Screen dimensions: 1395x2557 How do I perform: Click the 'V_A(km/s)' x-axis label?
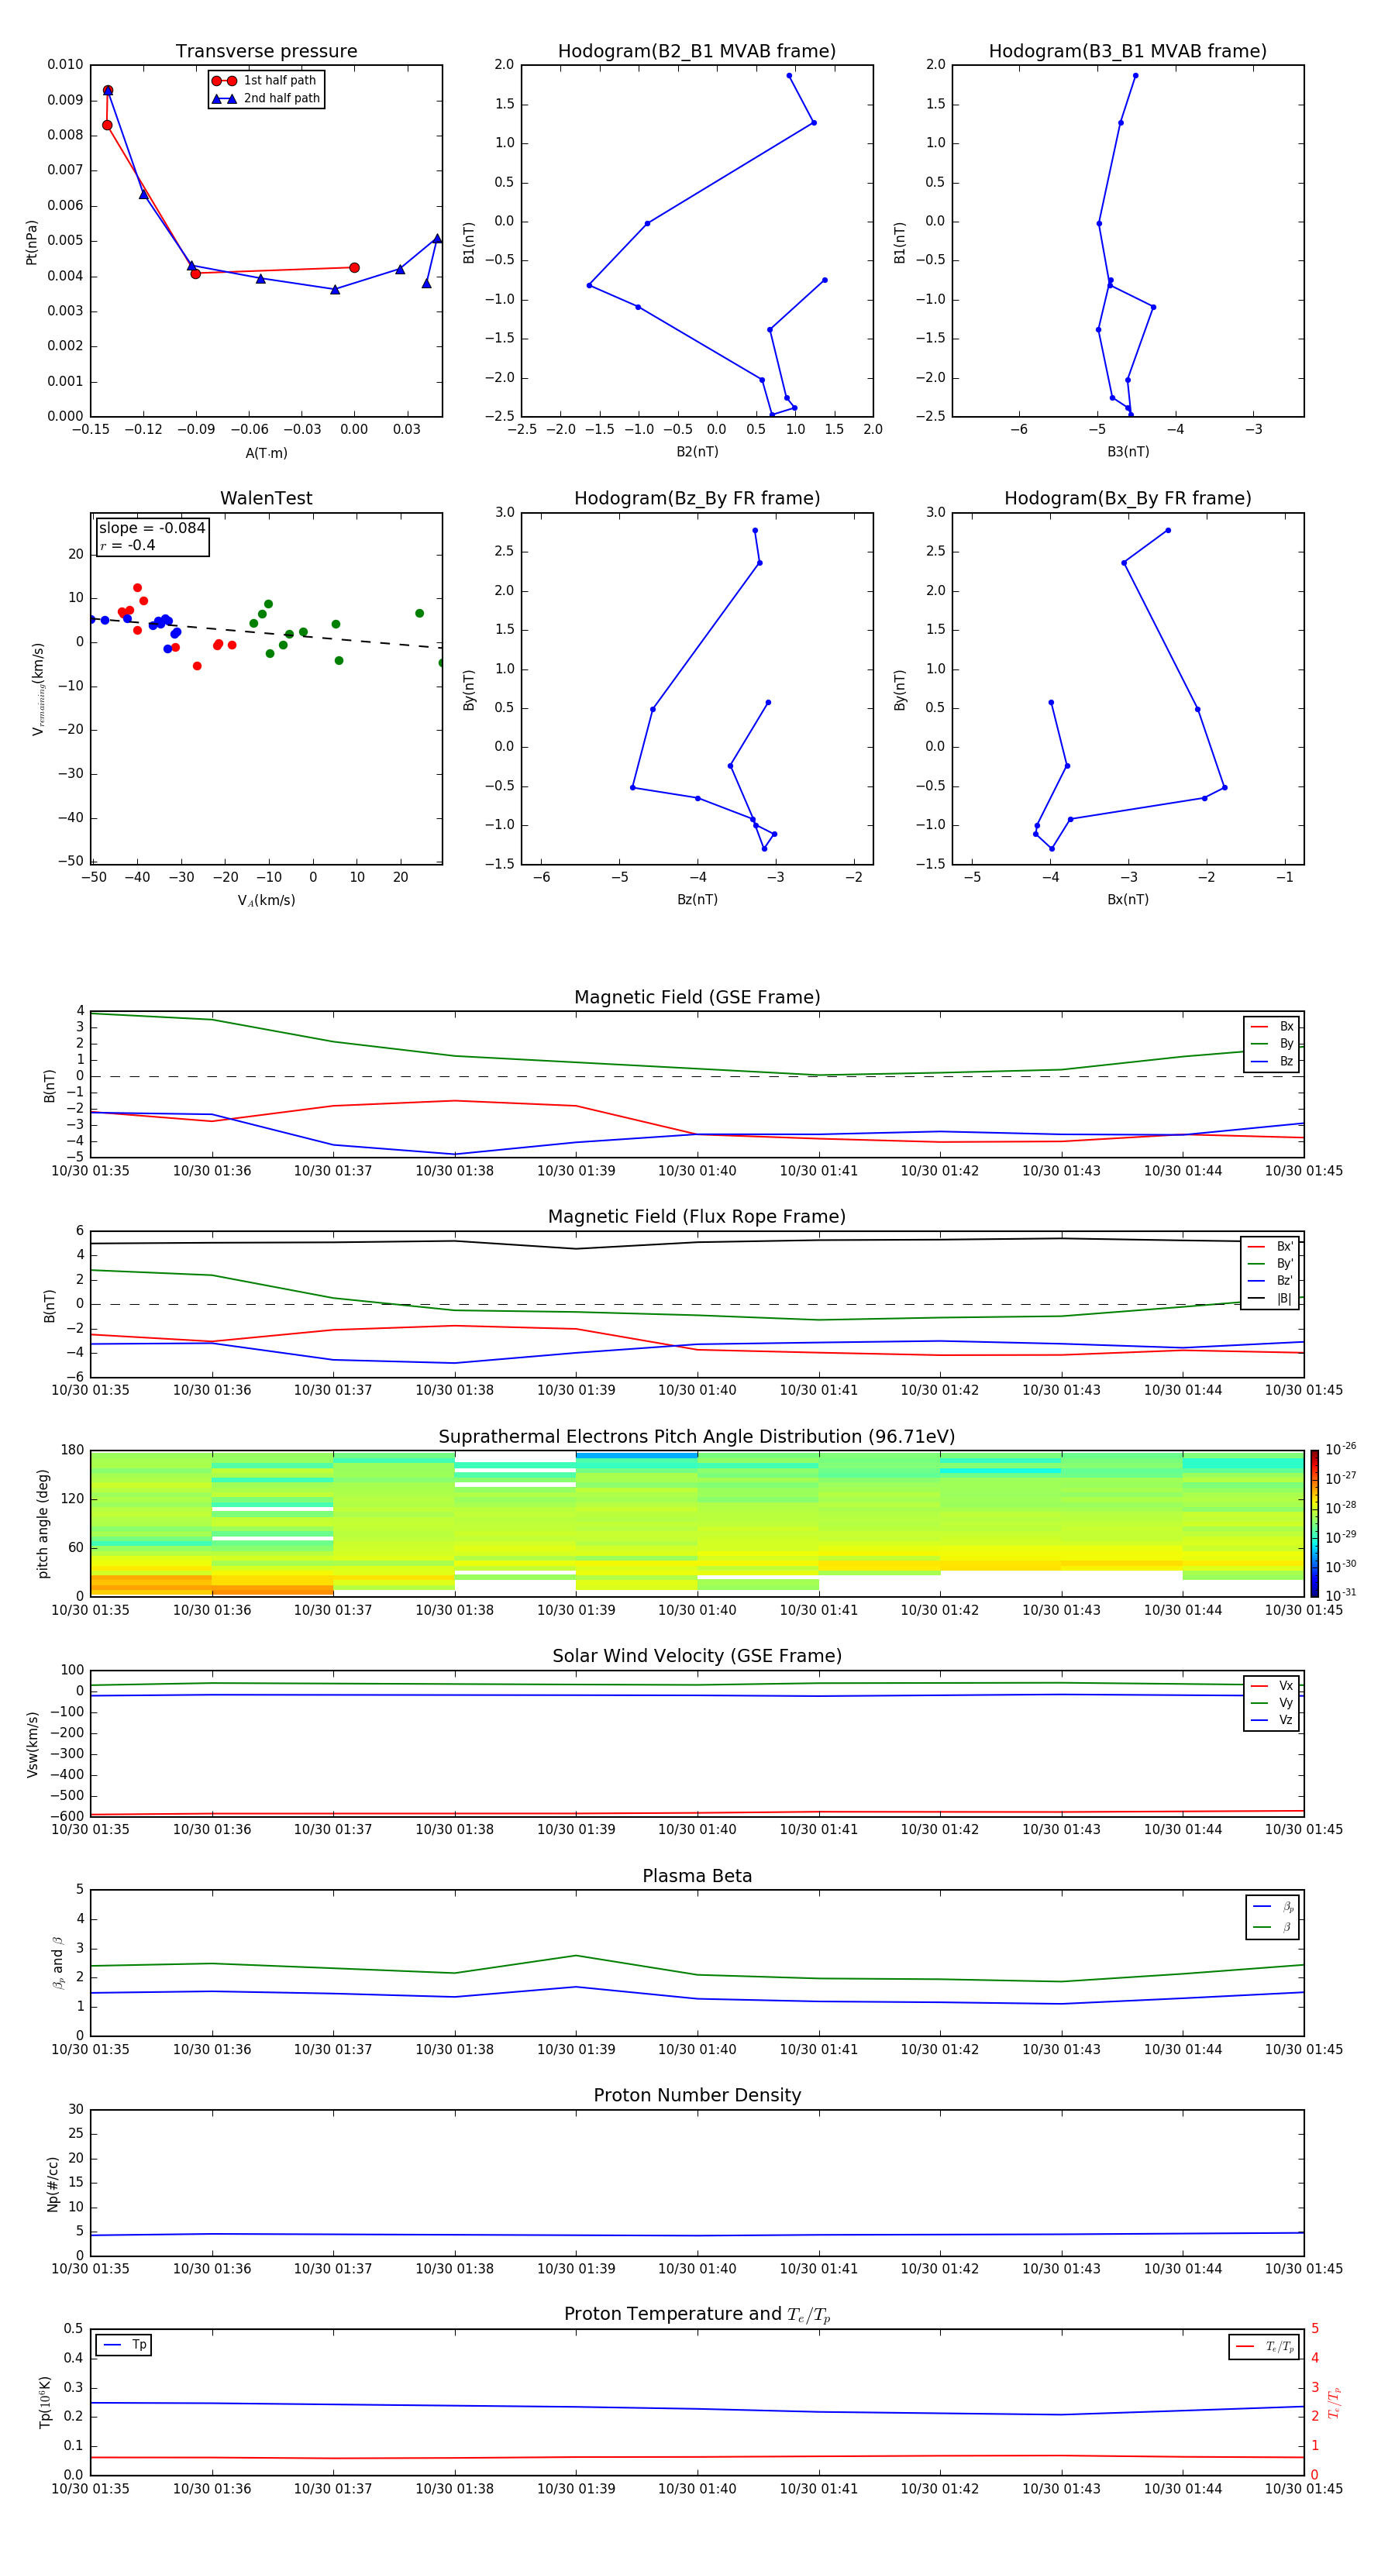pyautogui.click(x=266, y=901)
